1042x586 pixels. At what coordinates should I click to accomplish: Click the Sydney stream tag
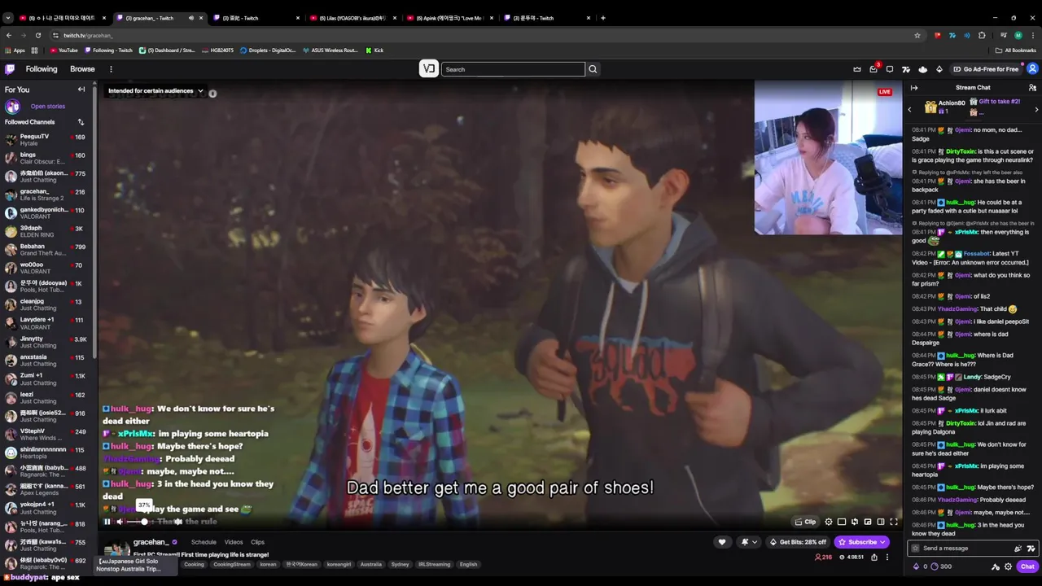400,564
